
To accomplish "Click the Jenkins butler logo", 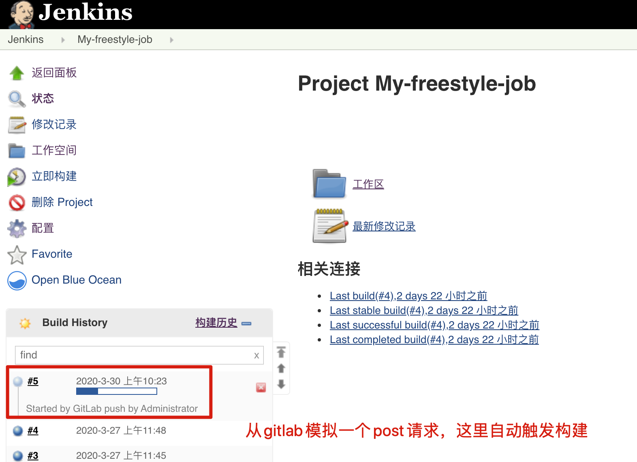I will pyautogui.click(x=22, y=15).
